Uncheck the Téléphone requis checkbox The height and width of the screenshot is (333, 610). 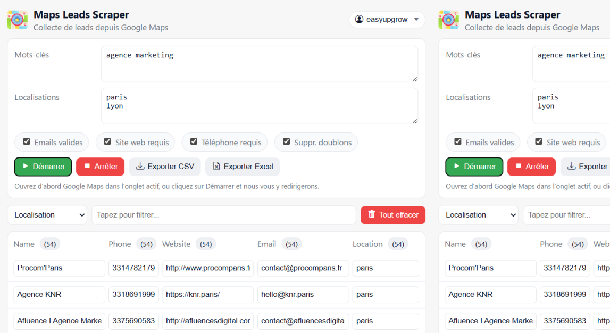[x=194, y=142]
